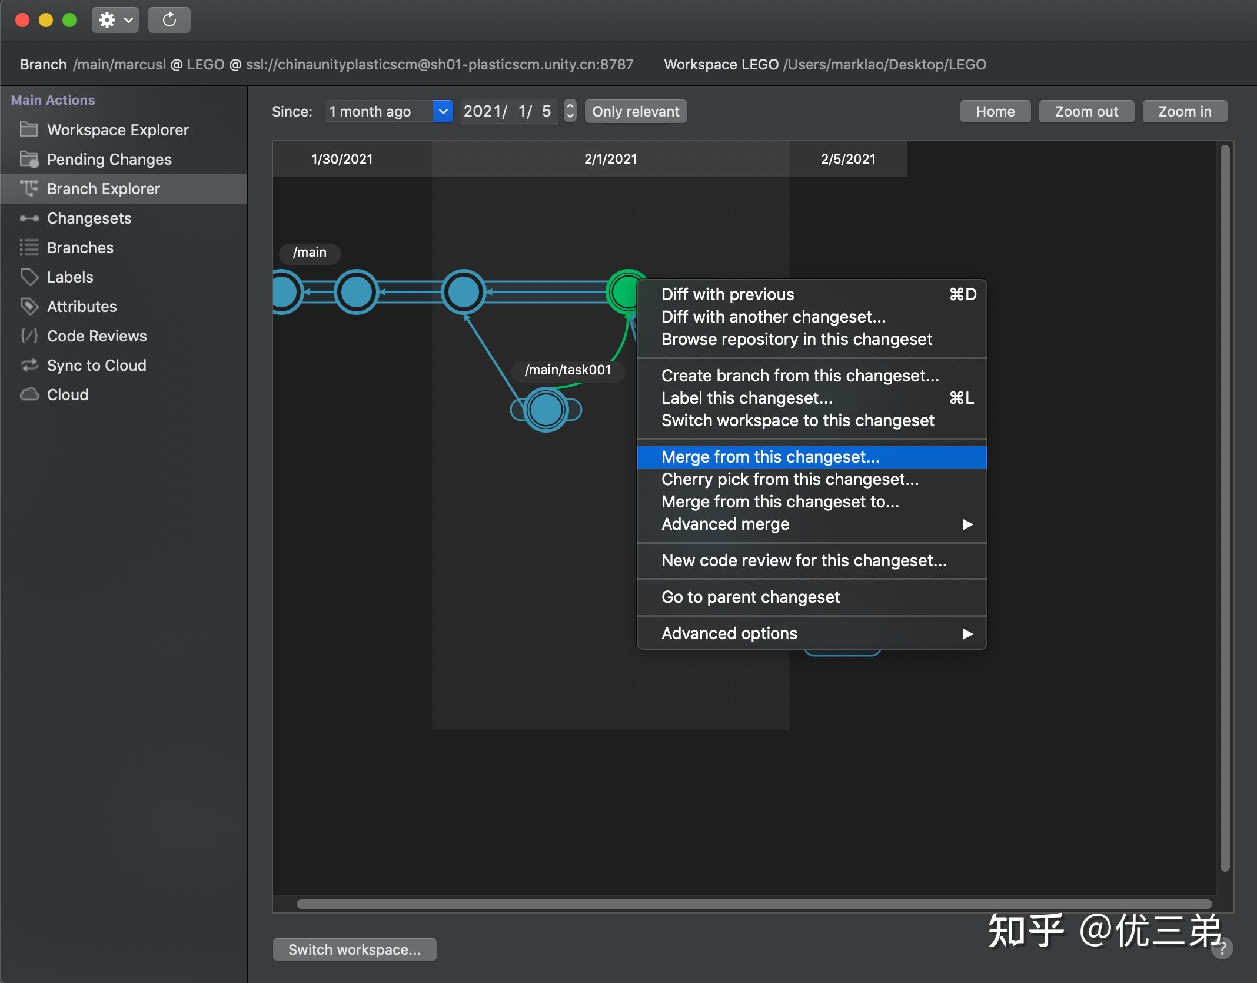Click the Zoom out button
This screenshot has width=1257, height=983.
pyautogui.click(x=1086, y=111)
